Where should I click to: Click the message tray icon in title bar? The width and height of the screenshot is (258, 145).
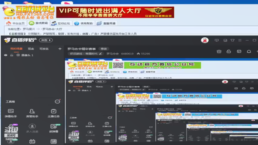coord(225,40)
